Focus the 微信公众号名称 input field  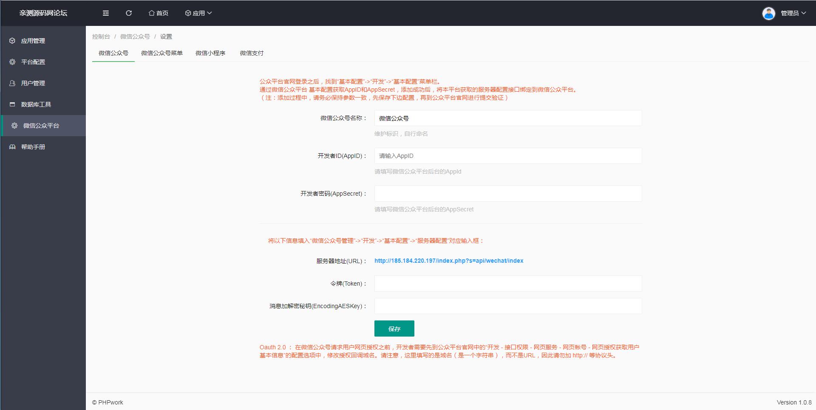click(508, 118)
